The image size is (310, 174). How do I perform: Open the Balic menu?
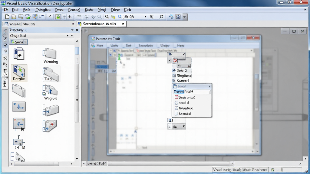pos(27,10)
